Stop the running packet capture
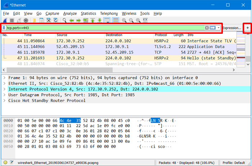The height and width of the screenshot is (166, 252). (x=12, y=20)
